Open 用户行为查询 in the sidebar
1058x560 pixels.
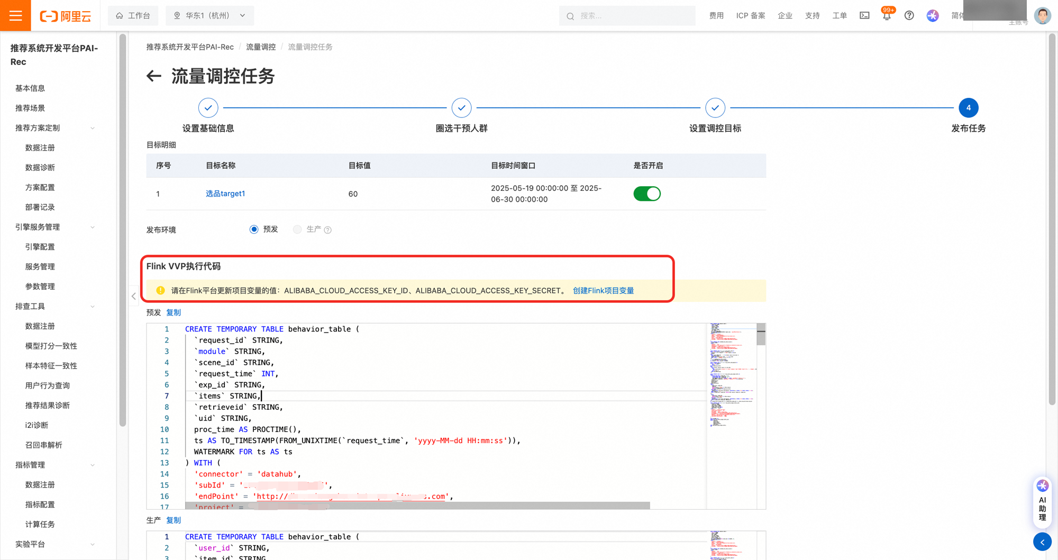click(48, 385)
